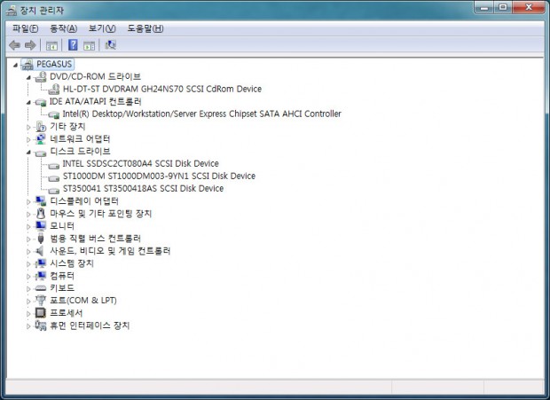Expand the 모니터 node

click(28, 226)
